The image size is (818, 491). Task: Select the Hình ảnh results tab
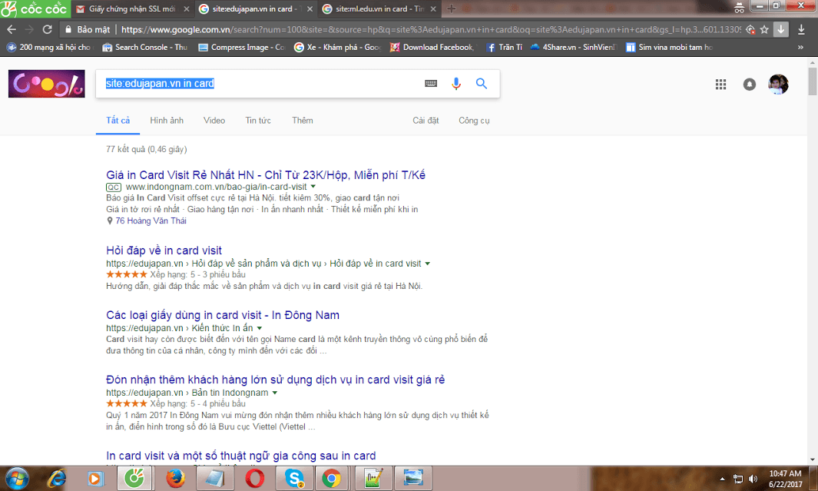coord(167,121)
